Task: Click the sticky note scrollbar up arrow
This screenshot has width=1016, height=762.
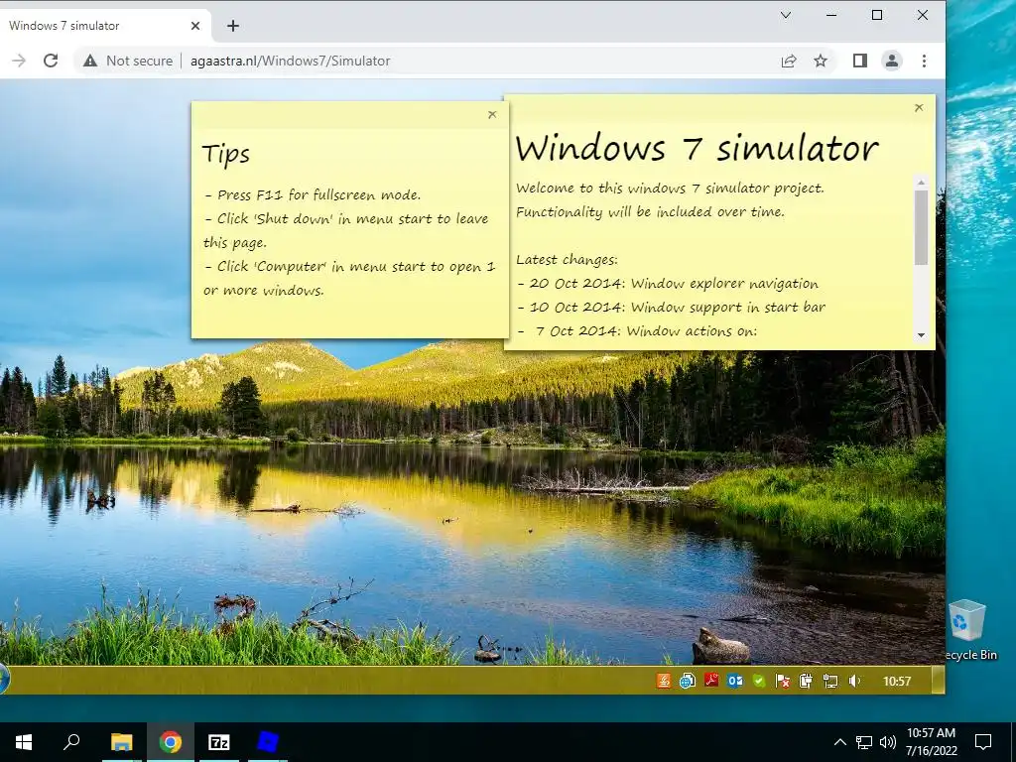Action: [x=921, y=183]
